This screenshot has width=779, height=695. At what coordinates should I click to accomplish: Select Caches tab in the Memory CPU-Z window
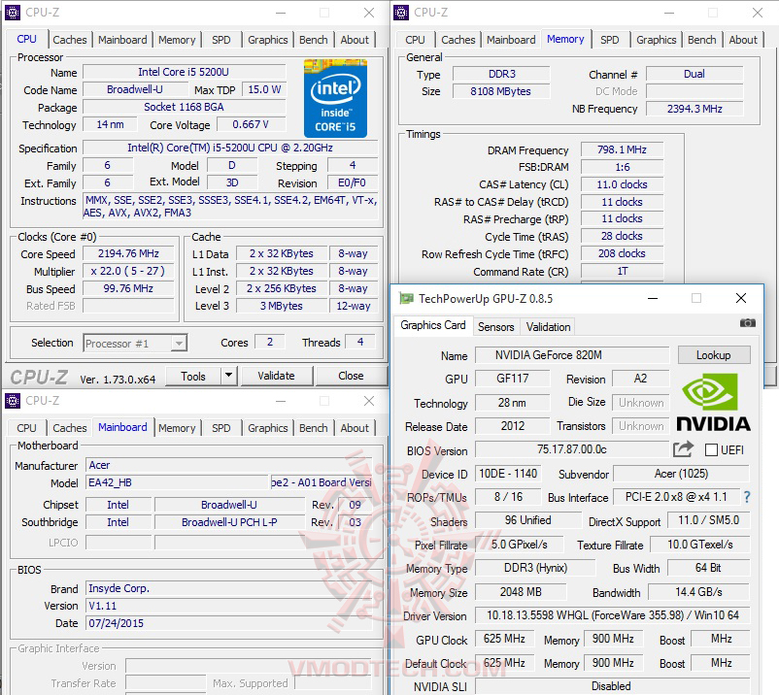458,40
